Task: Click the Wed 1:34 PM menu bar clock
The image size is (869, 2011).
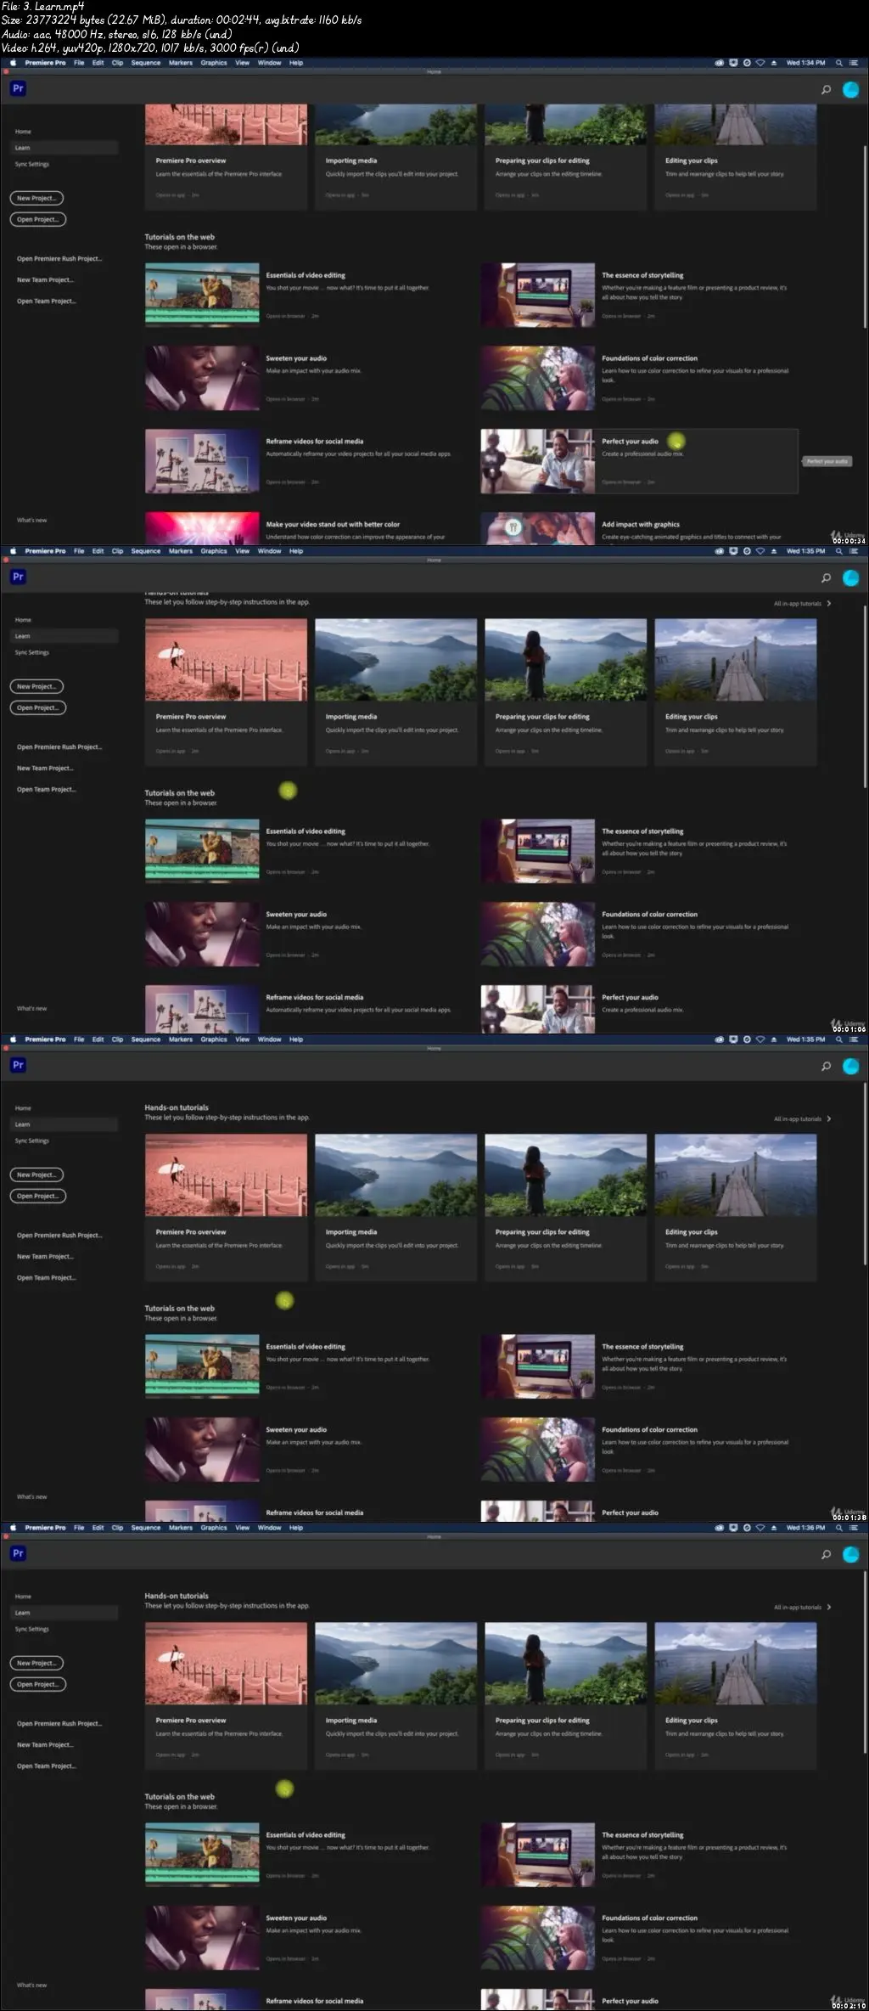Action: 805,63
